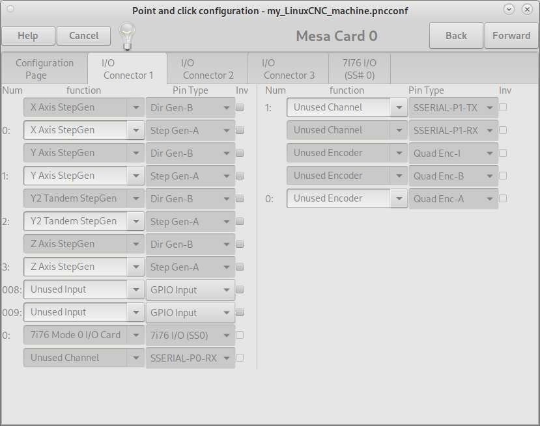Viewport: 540px width, 426px height.
Task: Toggle Inv checkbox for Z Axis Dir Gen-B
Action: 240,244
